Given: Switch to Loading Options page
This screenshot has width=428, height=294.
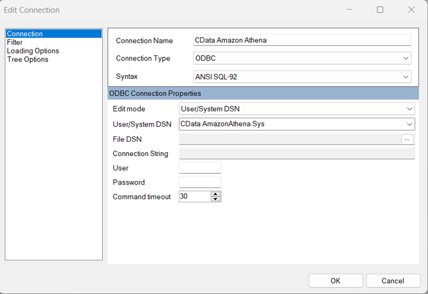Looking at the screenshot, I should (x=33, y=51).
